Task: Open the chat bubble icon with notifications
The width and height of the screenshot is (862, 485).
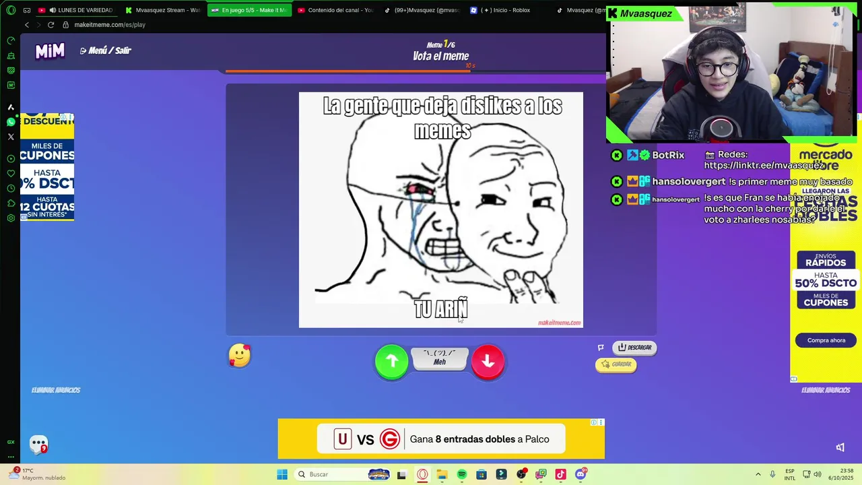Action: pos(39,445)
